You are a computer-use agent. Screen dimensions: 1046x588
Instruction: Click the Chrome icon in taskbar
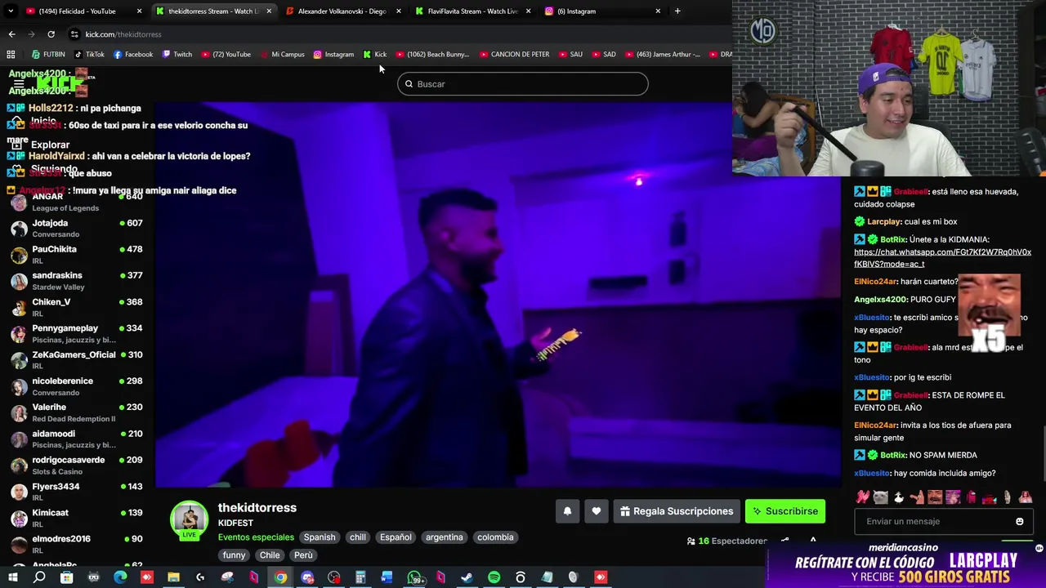coord(280,577)
